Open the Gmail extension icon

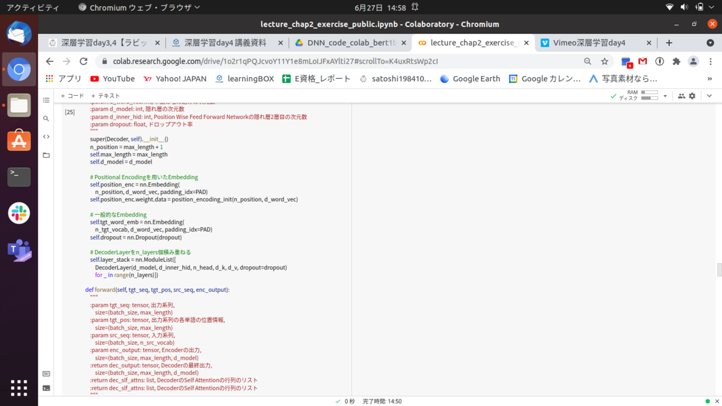pyautogui.click(x=643, y=61)
